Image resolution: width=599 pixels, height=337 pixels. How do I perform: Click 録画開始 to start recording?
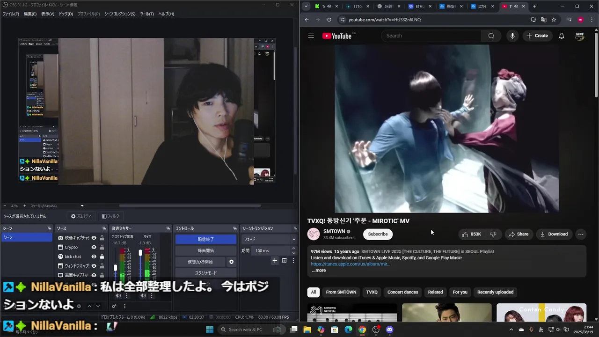[x=206, y=250]
